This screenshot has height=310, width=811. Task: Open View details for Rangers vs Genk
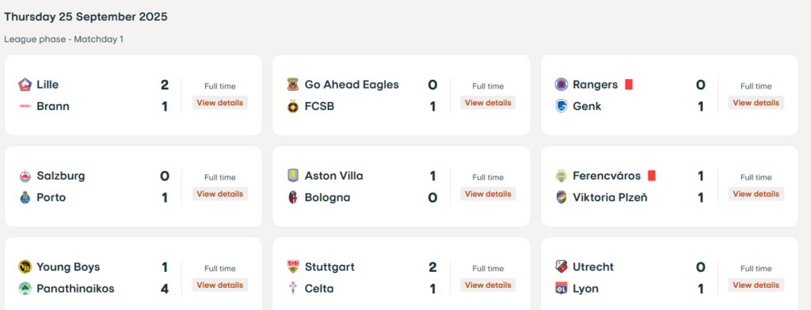point(756,102)
